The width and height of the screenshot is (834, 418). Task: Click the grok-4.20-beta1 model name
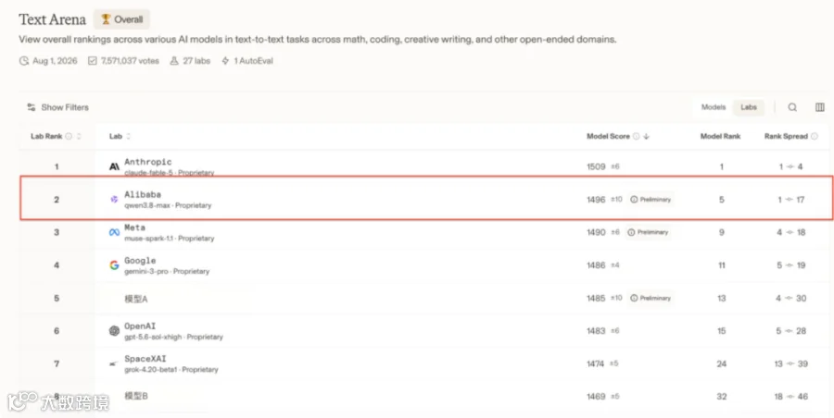point(150,370)
